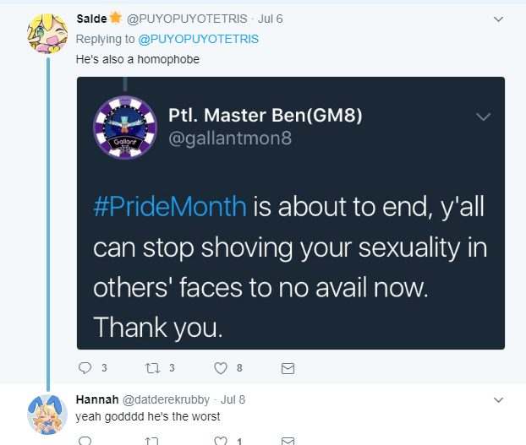
Task: View the gallantmon8 poker chip avatar
Action: click(125, 128)
